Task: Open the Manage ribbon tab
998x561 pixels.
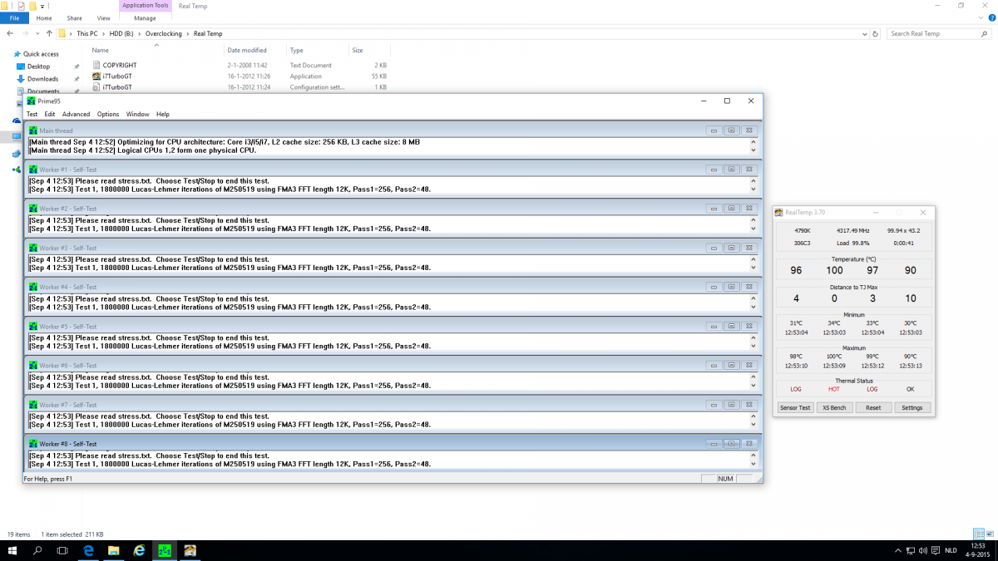Action: click(x=145, y=17)
